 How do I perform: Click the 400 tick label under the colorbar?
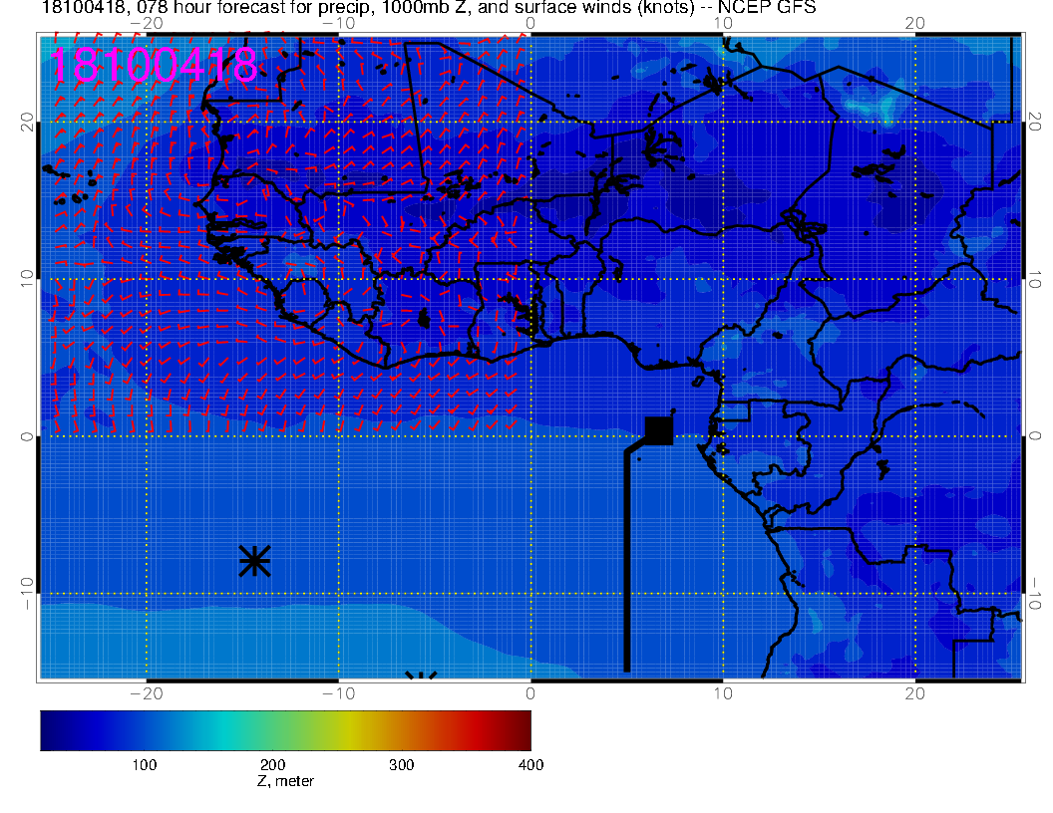point(530,764)
